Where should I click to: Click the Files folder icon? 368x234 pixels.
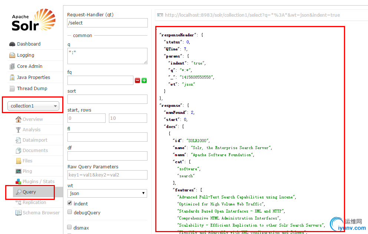pos(18,161)
